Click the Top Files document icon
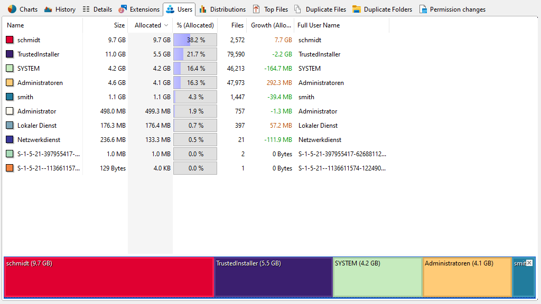Screen dimensions: 541x304 pos(256,9)
